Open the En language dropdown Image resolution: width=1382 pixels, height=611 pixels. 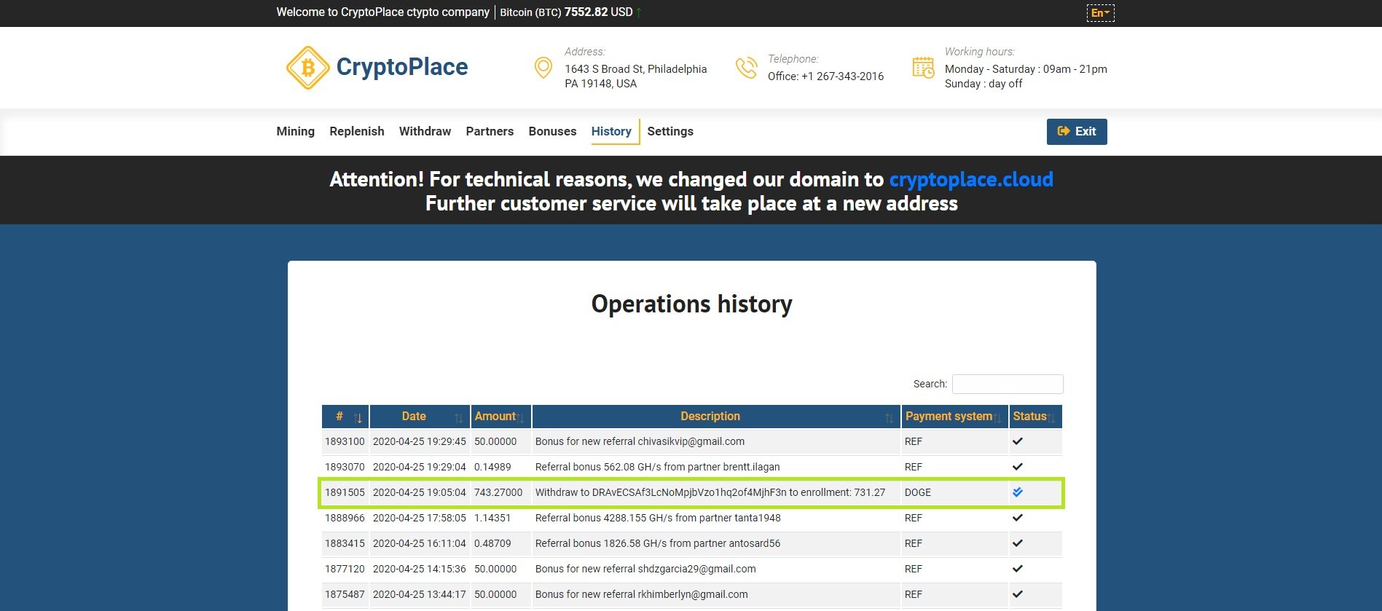(1100, 13)
